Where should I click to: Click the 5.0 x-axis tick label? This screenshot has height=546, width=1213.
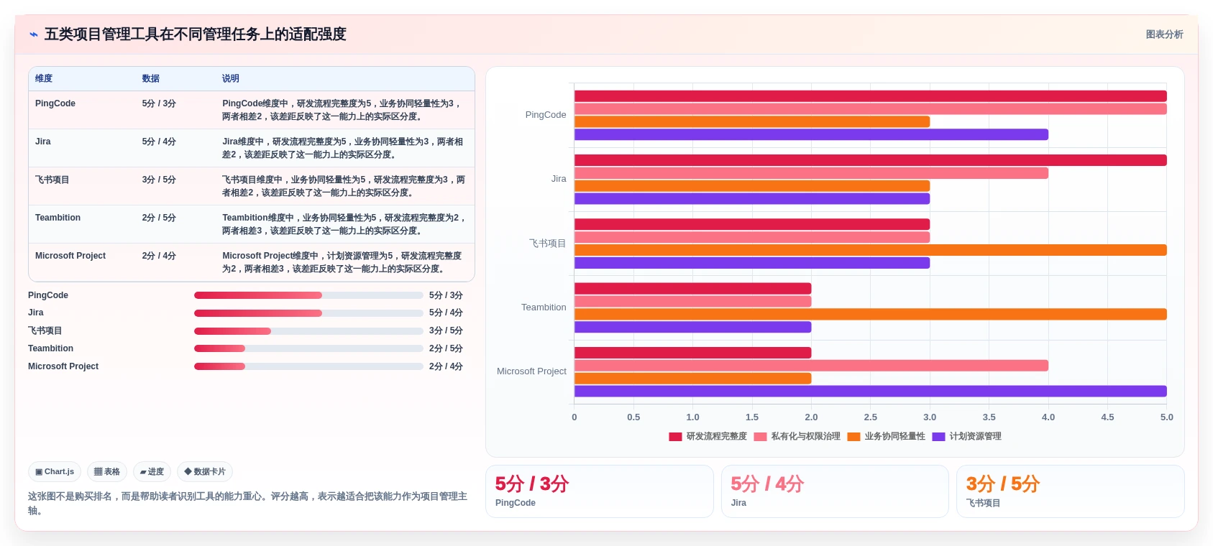tap(1166, 417)
